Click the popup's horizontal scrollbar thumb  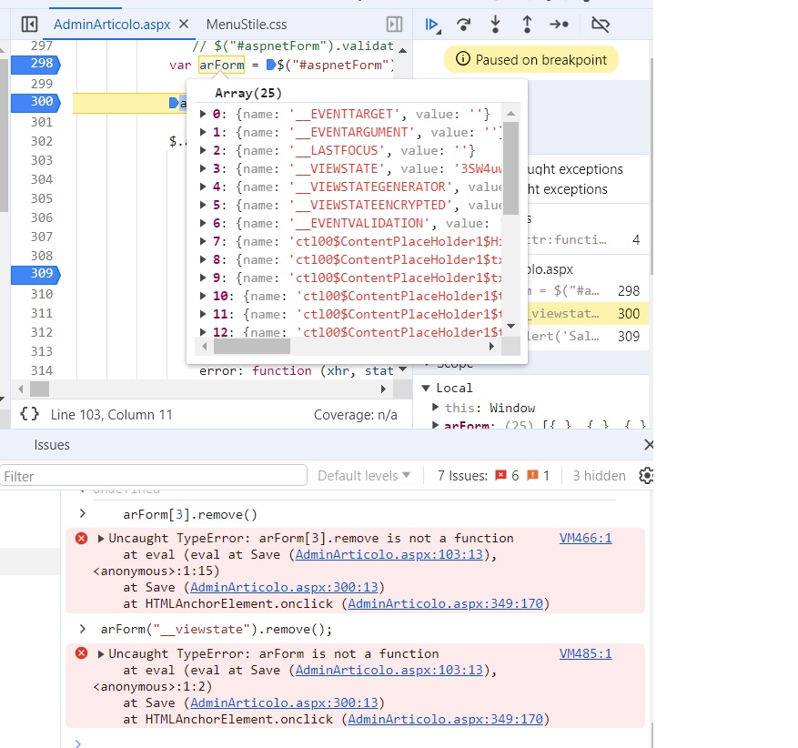coord(252,347)
